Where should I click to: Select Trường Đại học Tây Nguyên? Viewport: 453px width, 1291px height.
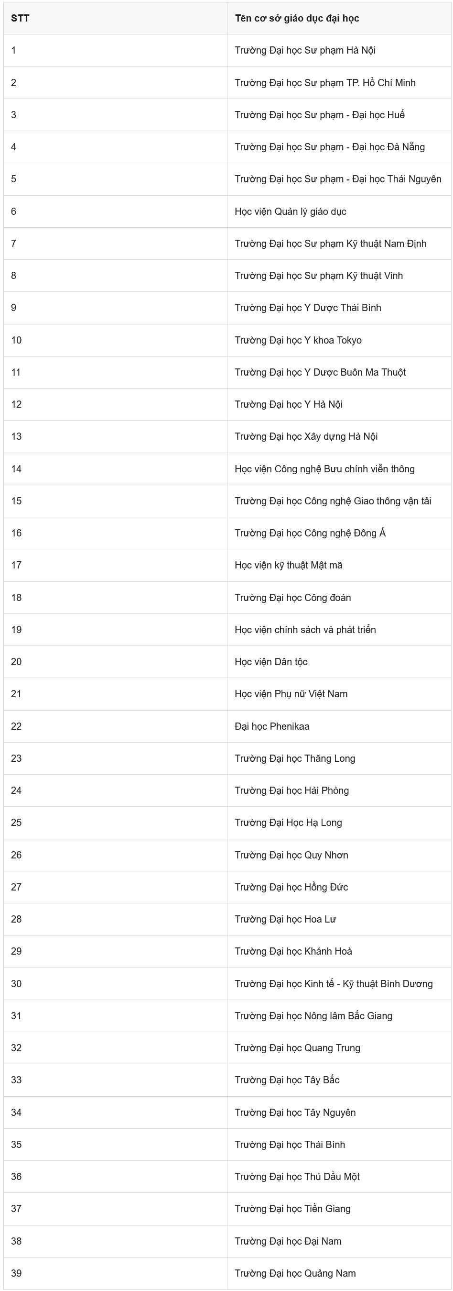[x=295, y=1113]
